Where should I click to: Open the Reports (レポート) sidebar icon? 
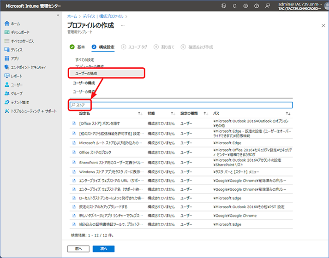point(7,76)
